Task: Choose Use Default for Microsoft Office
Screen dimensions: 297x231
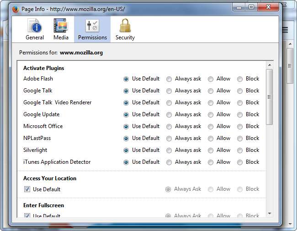Action: tap(126, 127)
